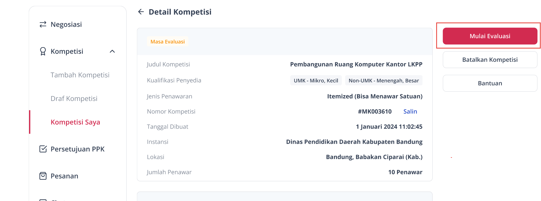Click Salin to copy competition number
The height and width of the screenshot is (201, 541).
410,111
